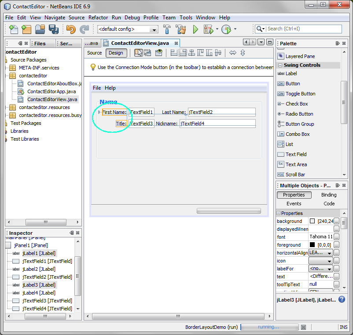Viewport: 353px width, 335px height.
Task: Toggle horizontal resizability of the component
Action: click(233, 53)
